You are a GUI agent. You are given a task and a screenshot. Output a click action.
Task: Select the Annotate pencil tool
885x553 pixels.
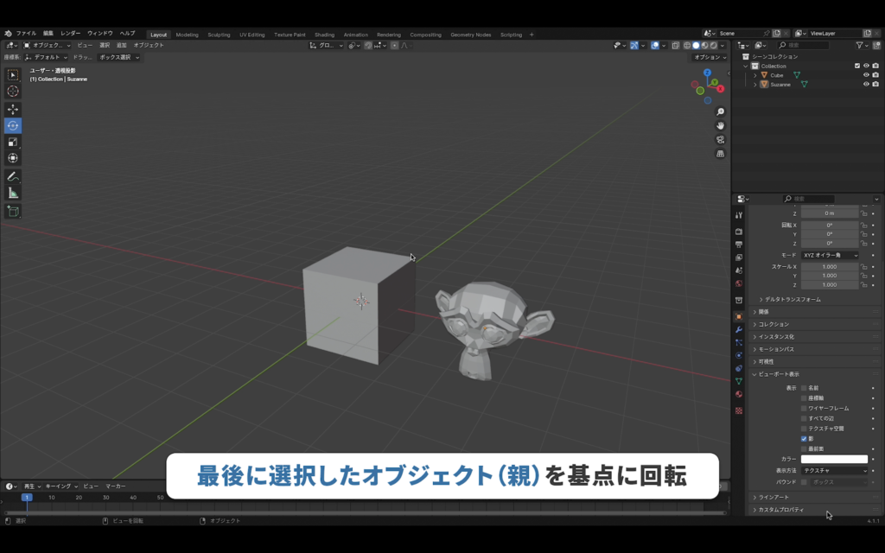pyautogui.click(x=13, y=176)
